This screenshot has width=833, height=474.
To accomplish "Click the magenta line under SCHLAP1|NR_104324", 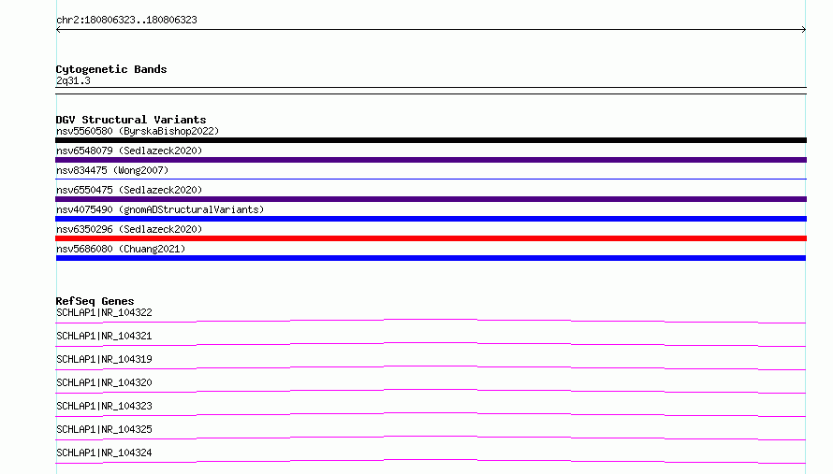I will pos(431,460).
